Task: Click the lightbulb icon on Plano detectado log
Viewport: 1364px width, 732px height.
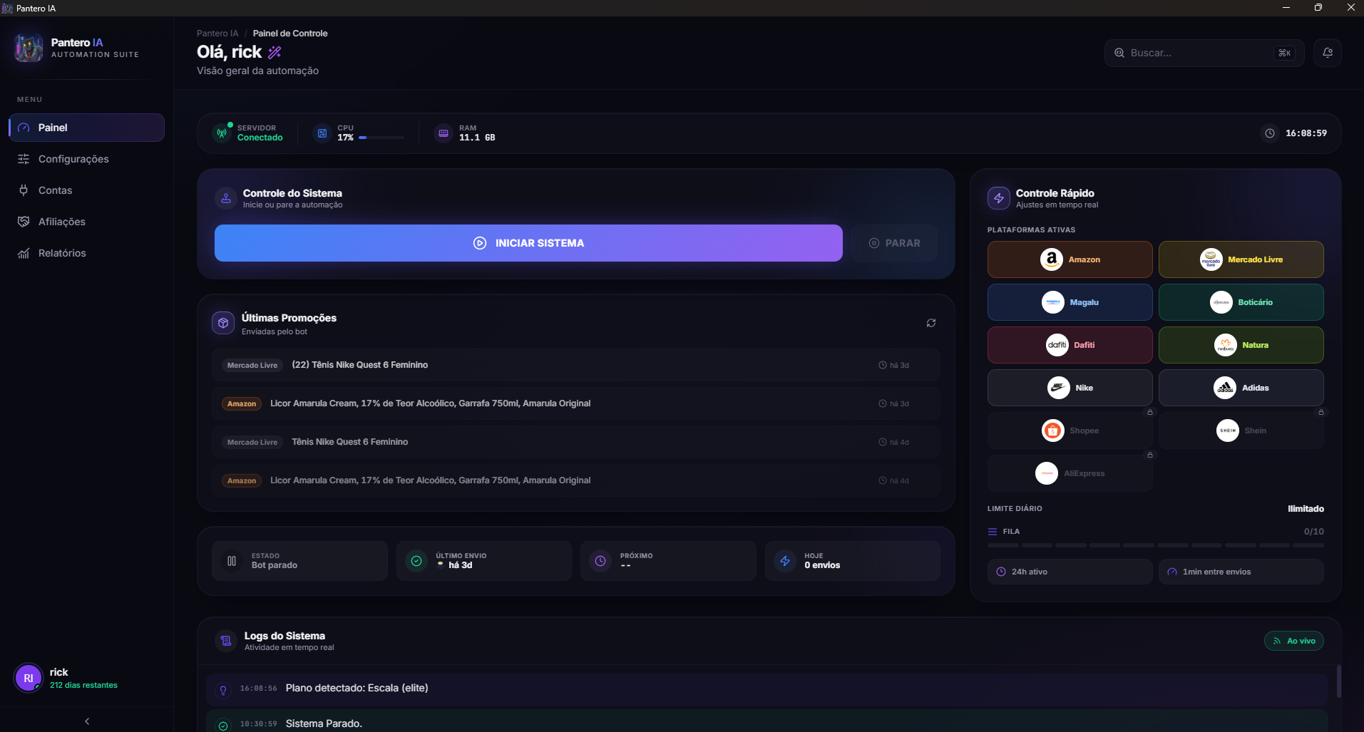Action: (223, 690)
